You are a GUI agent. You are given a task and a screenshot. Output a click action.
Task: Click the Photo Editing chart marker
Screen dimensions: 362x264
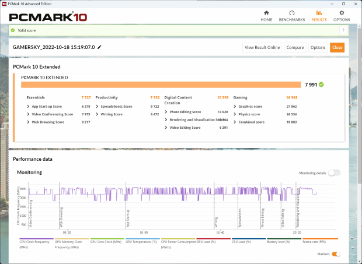(x=263, y=218)
